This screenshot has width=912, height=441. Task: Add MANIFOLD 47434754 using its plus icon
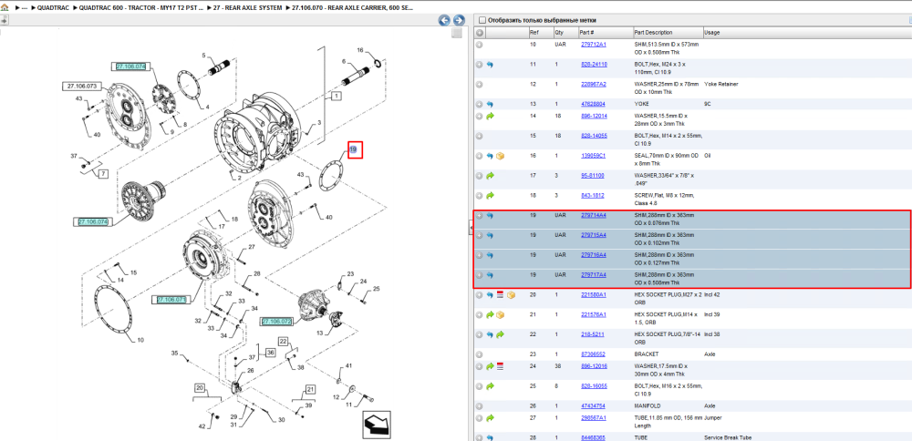(x=480, y=405)
